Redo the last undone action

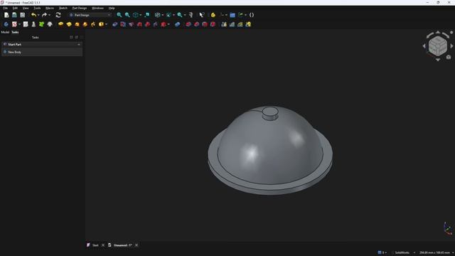pyautogui.click(x=44, y=15)
